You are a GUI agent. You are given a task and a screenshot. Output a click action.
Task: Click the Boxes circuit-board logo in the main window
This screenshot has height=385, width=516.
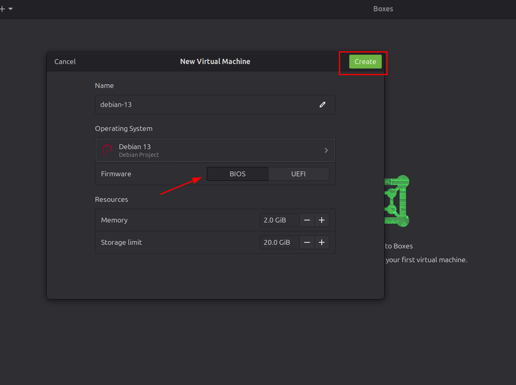tap(397, 201)
